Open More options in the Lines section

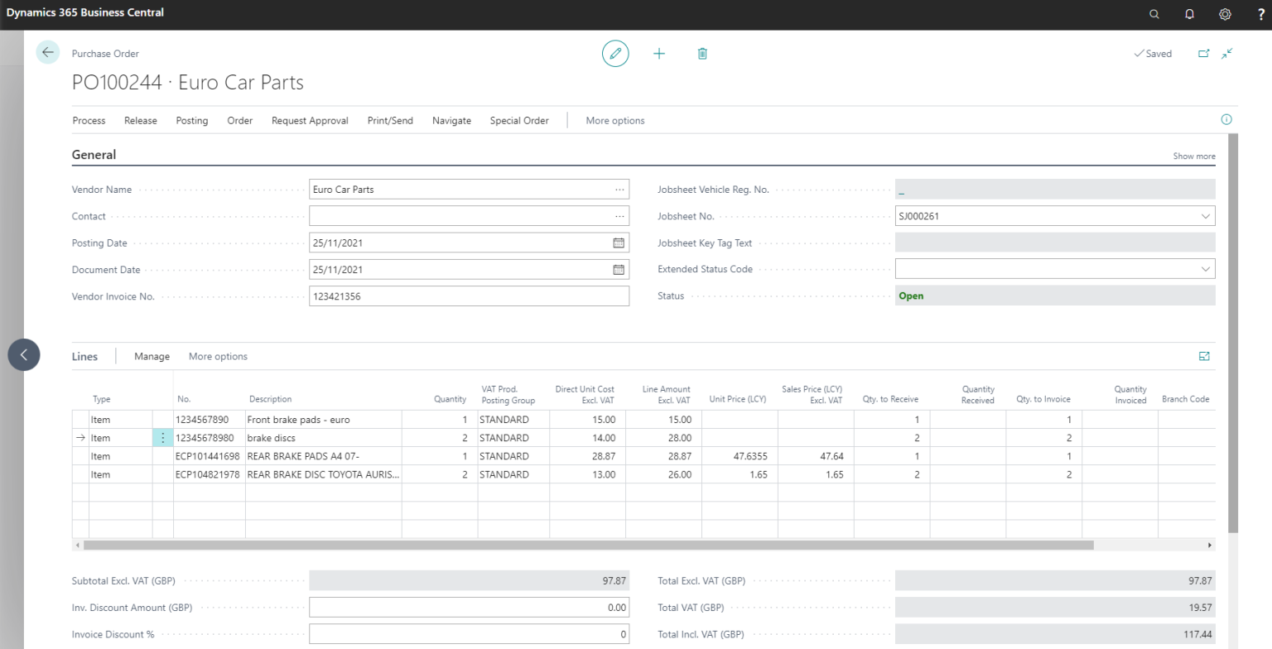pos(218,356)
